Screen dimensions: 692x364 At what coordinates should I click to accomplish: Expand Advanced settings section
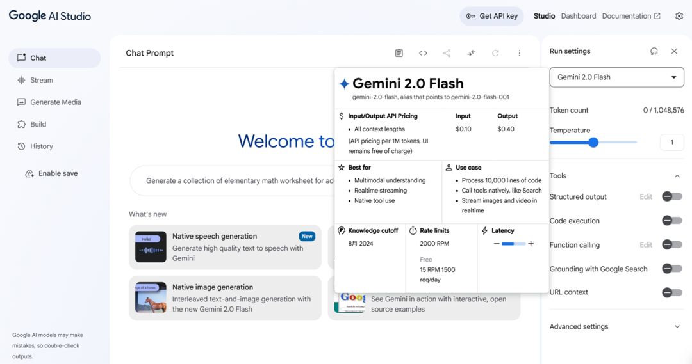616,326
